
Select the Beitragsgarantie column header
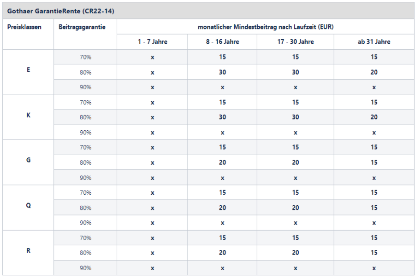[x=82, y=27]
